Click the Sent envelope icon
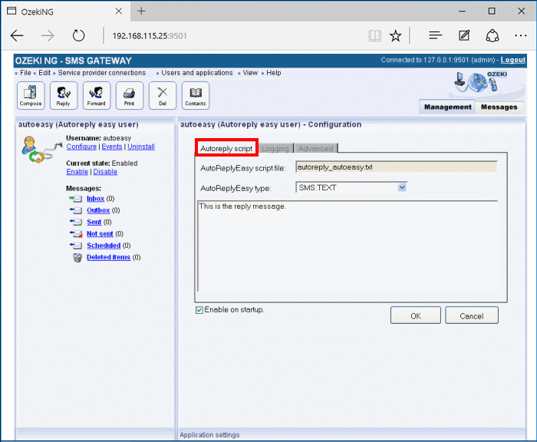The image size is (537, 442). coord(76,222)
